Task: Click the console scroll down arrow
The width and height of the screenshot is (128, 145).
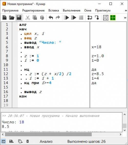Action: pos(125,130)
